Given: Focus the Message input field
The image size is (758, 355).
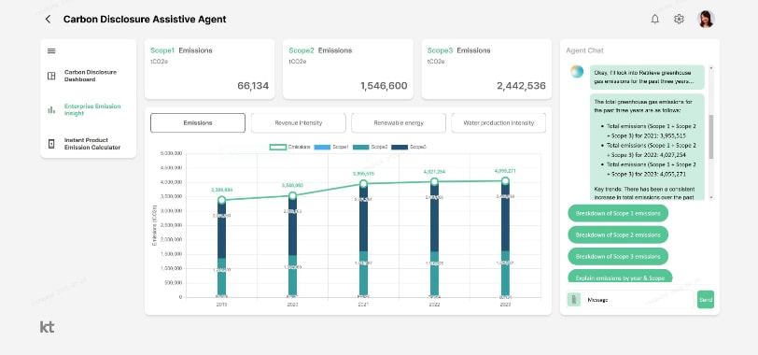Looking at the screenshot, I should (x=639, y=300).
